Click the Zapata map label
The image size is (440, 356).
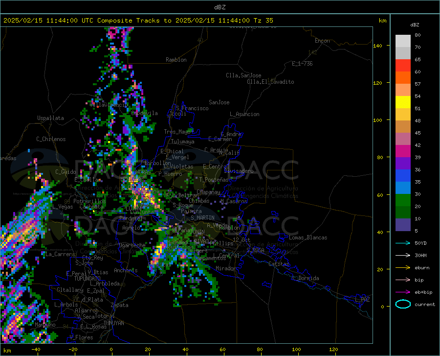120,305
